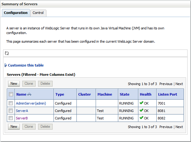Click Configured type in AdminServer row
The height and width of the screenshot is (142, 191).
click(x=63, y=103)
